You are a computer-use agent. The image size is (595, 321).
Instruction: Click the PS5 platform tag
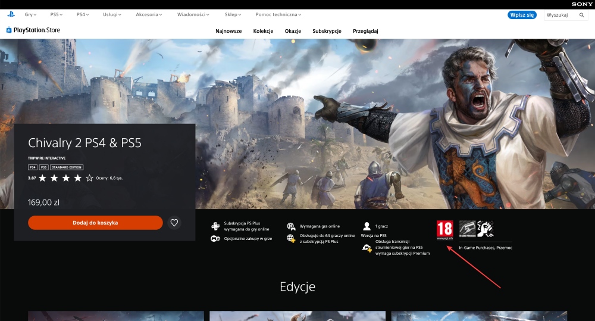(x=43, y=167)
